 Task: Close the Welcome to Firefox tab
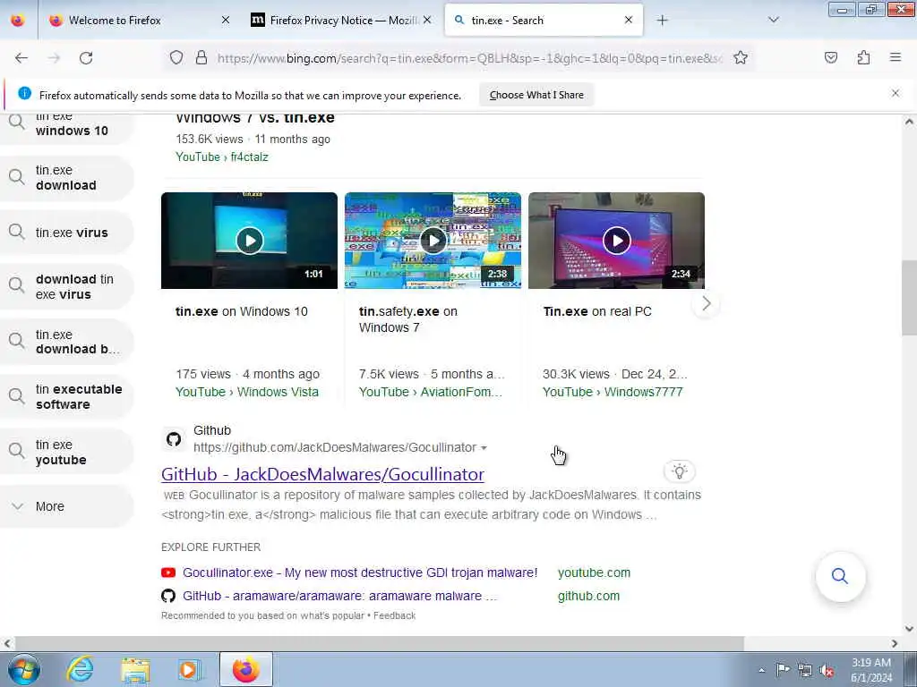[x=226, y=21]
